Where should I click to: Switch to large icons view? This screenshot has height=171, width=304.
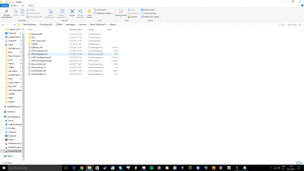(302, 163)
